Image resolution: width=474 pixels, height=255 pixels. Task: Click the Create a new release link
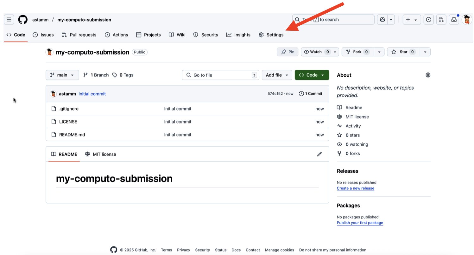355,188
